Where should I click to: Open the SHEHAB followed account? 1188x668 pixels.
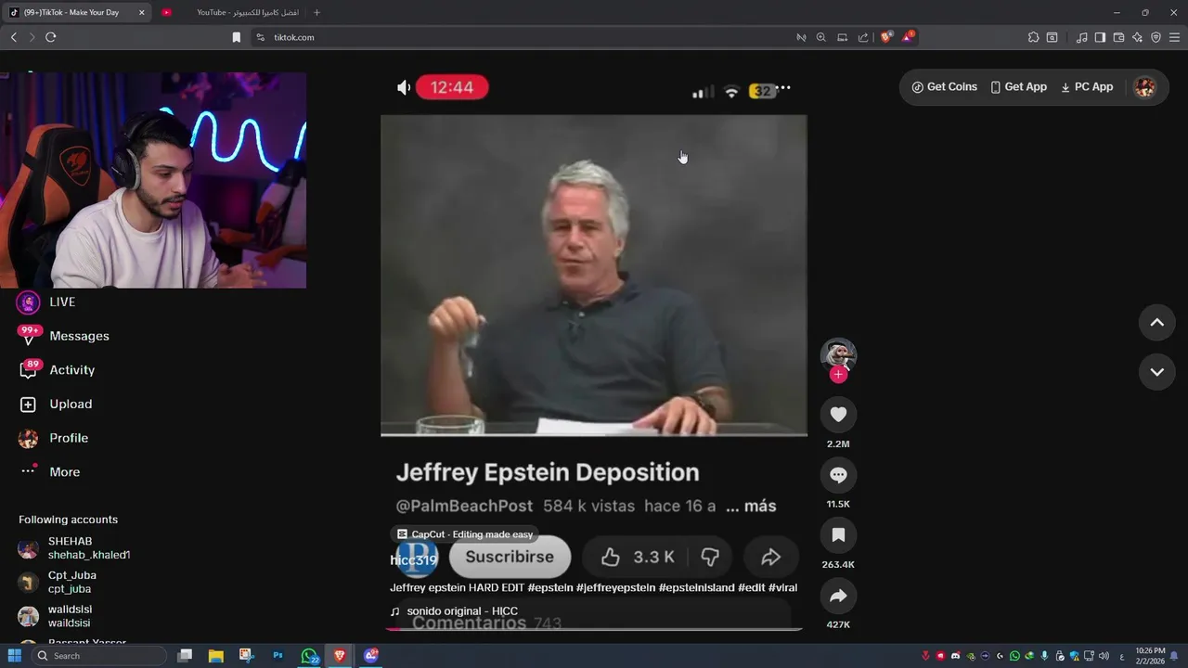(74, 548)
